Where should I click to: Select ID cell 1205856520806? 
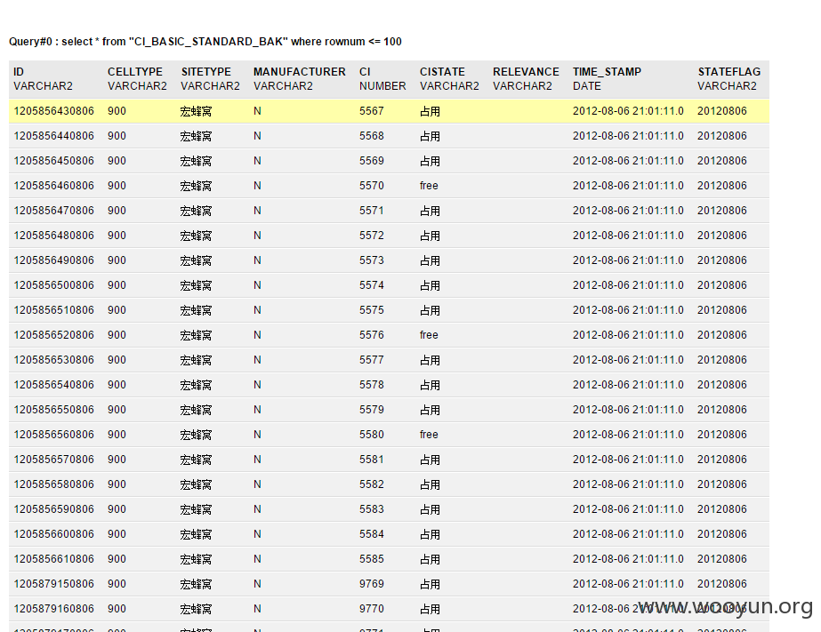click(54, 335)
